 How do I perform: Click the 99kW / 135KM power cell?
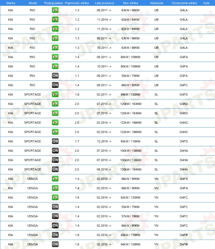click(x=130, y=94)
